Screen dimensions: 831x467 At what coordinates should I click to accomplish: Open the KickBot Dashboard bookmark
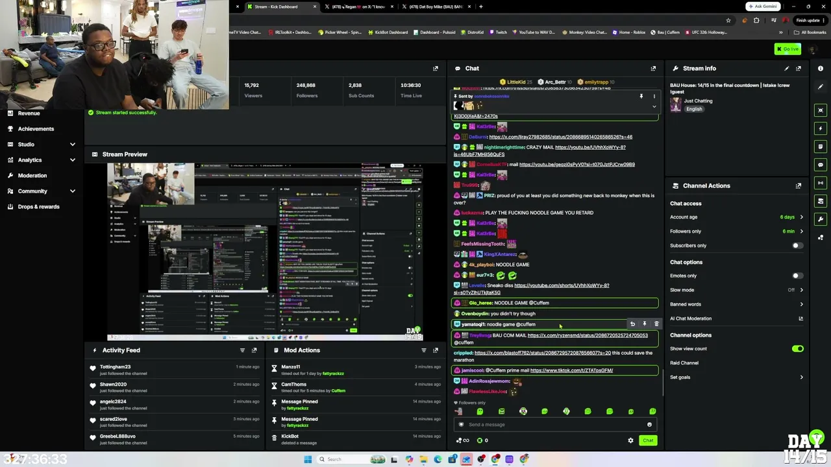(x=388, y=32)
